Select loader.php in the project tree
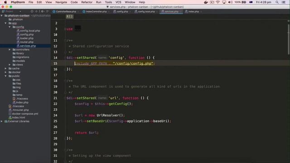The width and height of the screenshot is (290, 163). coord(27,38)
